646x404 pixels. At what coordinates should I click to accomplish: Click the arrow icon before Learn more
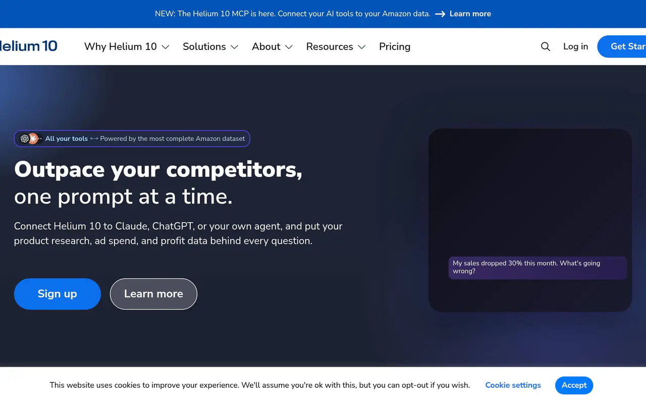click(440, 14)
